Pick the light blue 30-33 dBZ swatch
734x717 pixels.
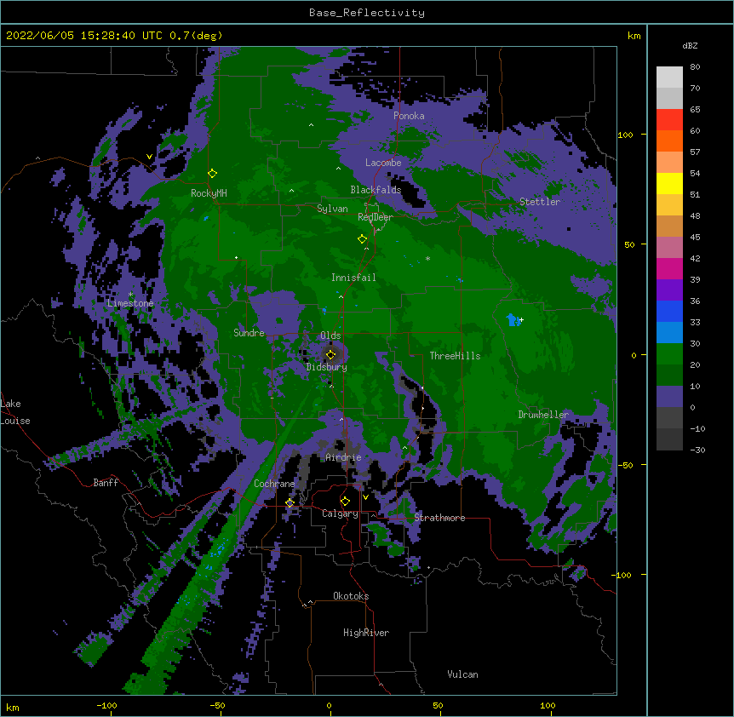point(669,333)
